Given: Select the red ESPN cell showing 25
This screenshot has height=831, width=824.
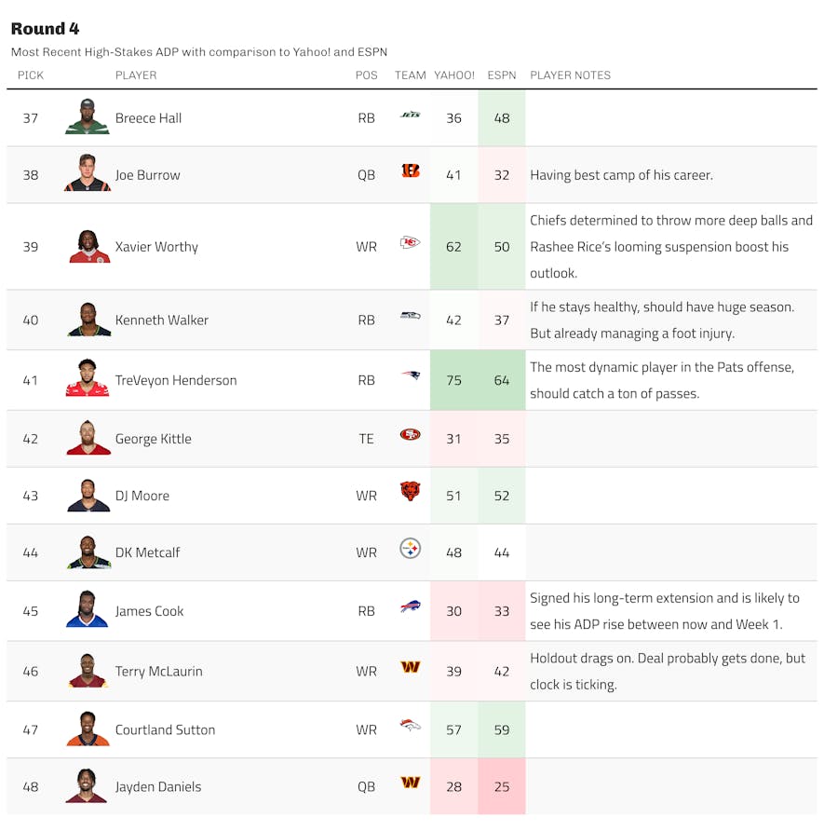Looking at the screenshot, I should [502, 786].
